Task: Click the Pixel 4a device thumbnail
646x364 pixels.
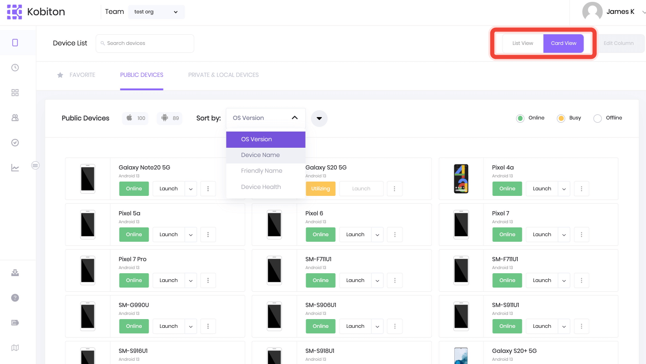Action: (x=461, y=179)
